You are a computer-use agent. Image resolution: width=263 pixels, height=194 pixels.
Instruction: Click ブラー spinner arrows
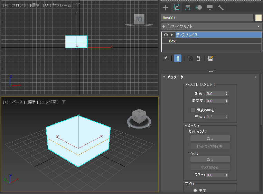pos(227,175)
